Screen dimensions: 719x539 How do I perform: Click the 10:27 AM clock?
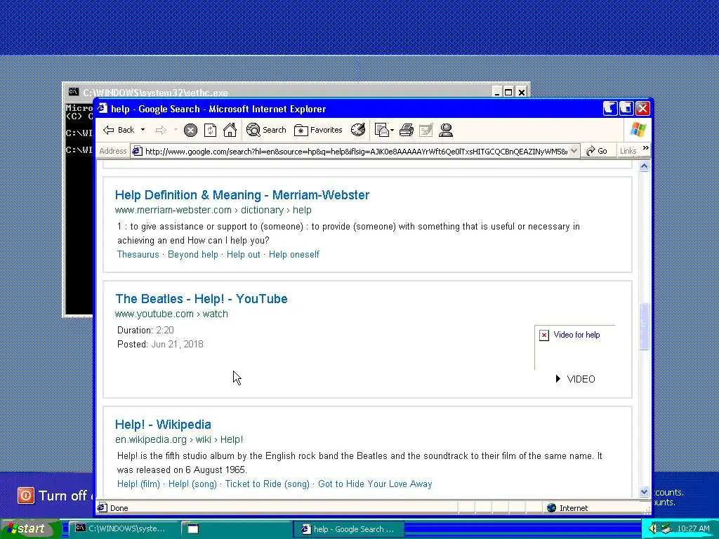(693, 528)
